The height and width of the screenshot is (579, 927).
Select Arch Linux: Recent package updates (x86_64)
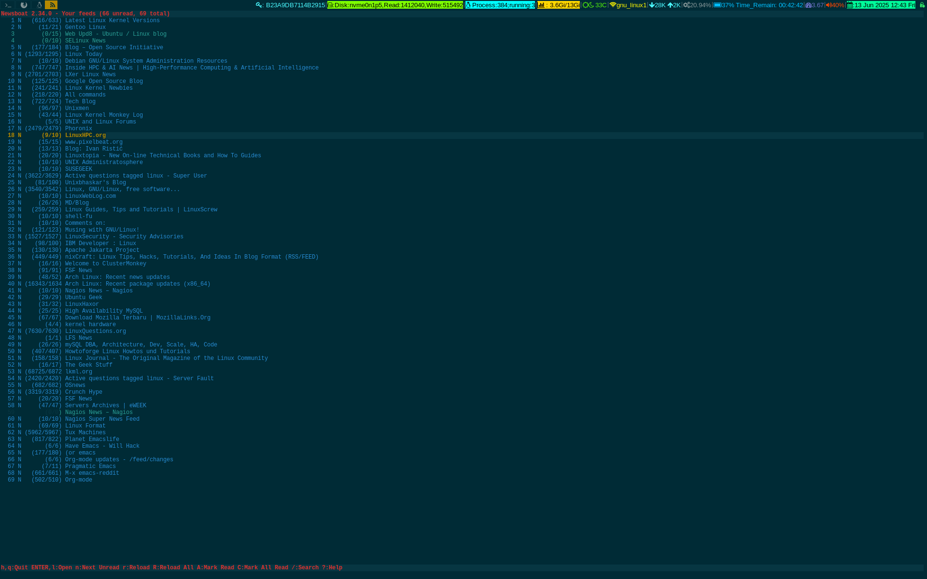(x=138, y=284)
